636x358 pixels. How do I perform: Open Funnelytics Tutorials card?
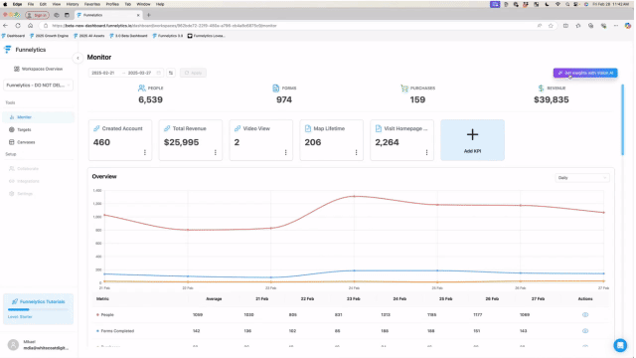click(38, 309)
